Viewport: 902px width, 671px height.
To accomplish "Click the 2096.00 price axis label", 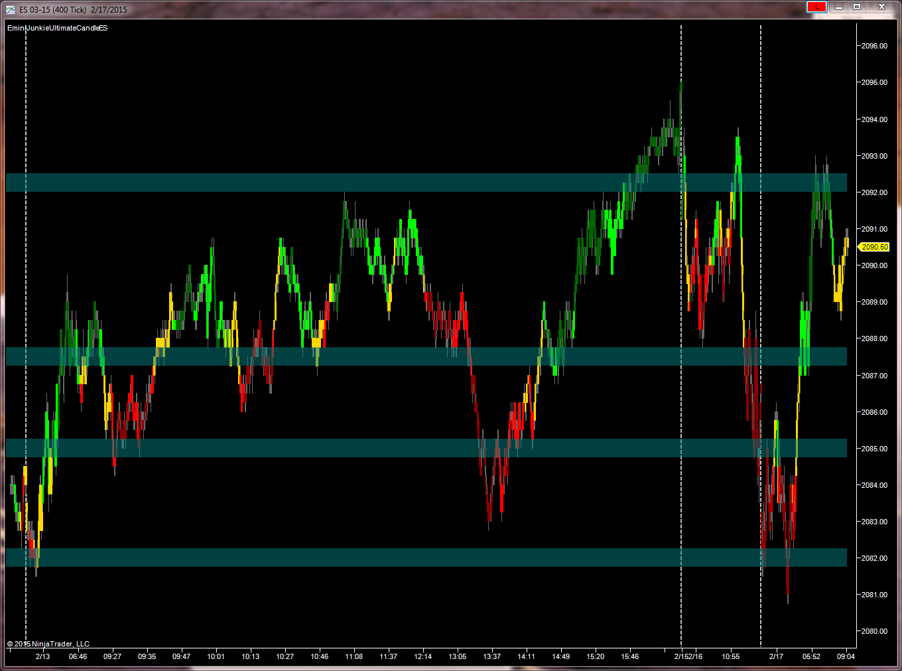I will tap(874, 46).
